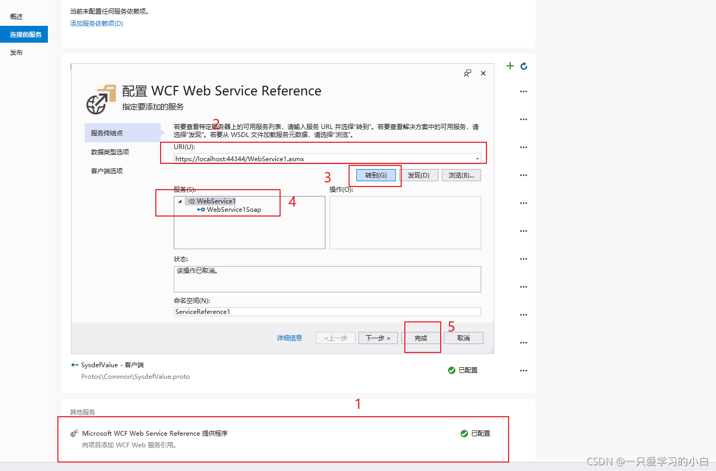Click the SysdefValue gRPC client icon

click(74, 365)
